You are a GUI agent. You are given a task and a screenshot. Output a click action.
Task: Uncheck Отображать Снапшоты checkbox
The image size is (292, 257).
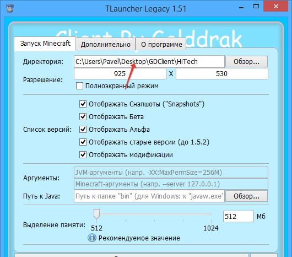click(83, 104)
